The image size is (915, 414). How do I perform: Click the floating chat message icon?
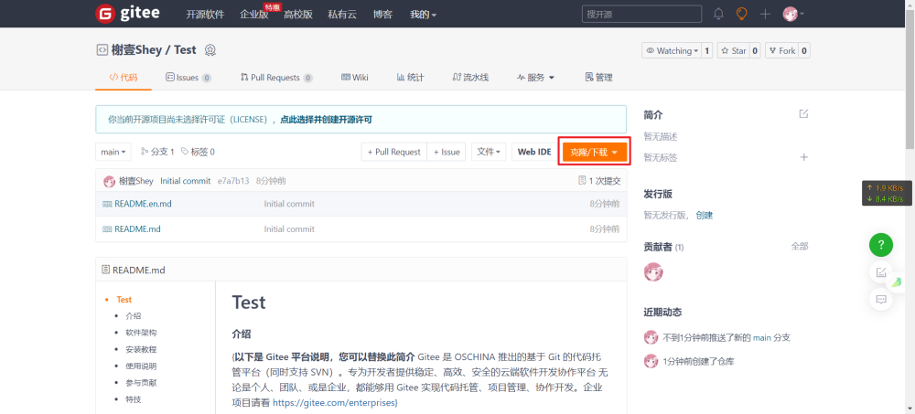[881, 300]
